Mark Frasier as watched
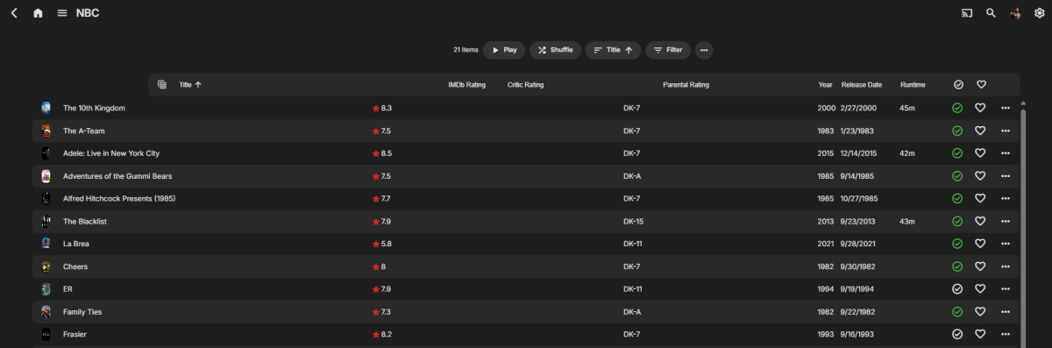 [x=957, y=334]
